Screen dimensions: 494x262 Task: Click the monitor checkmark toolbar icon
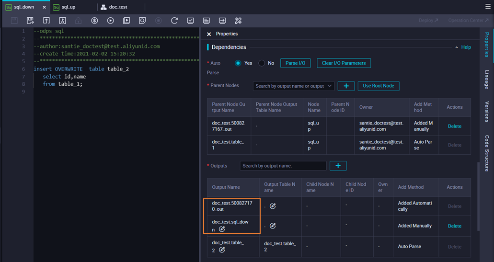[x=190, y=21]
